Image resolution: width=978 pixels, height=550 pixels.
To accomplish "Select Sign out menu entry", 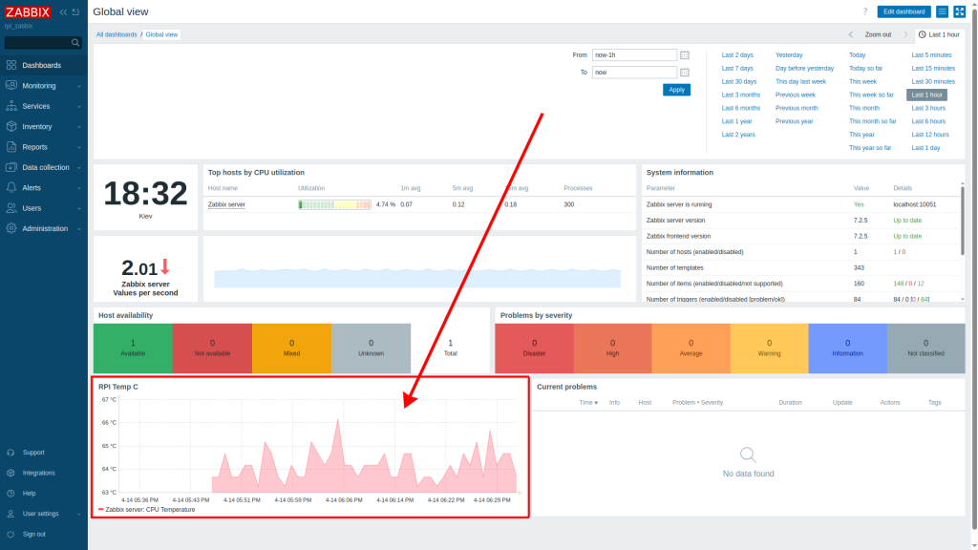I will tap(44, 535).
